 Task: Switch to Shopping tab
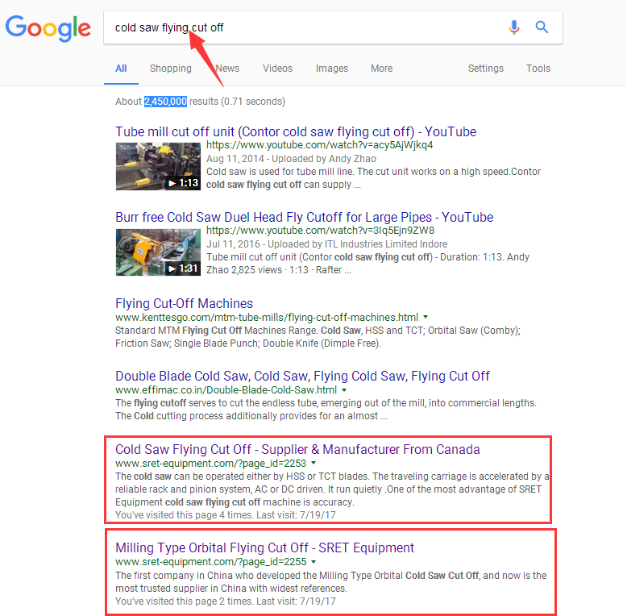pyautogui.click(x=171, y=69)
